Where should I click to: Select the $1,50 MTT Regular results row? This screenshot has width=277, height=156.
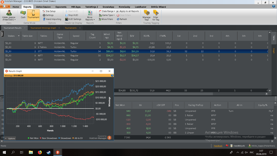coord(136,55)
